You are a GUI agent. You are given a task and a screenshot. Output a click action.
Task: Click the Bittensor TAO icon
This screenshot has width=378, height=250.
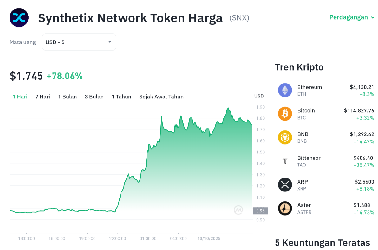coord(285,161)
